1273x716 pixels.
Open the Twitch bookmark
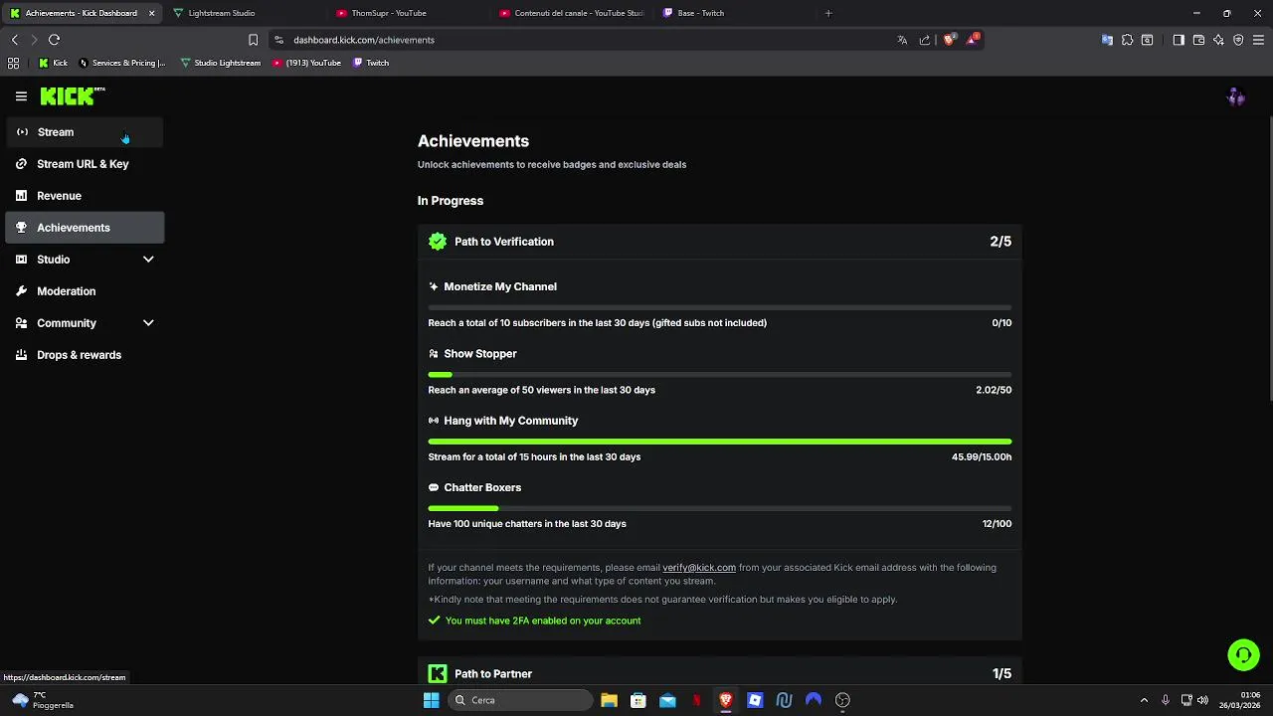pyautogui.click(x=371, y=63)
